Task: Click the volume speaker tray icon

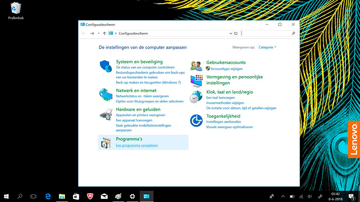Action: pyautogui.click(x=310, y=196)
